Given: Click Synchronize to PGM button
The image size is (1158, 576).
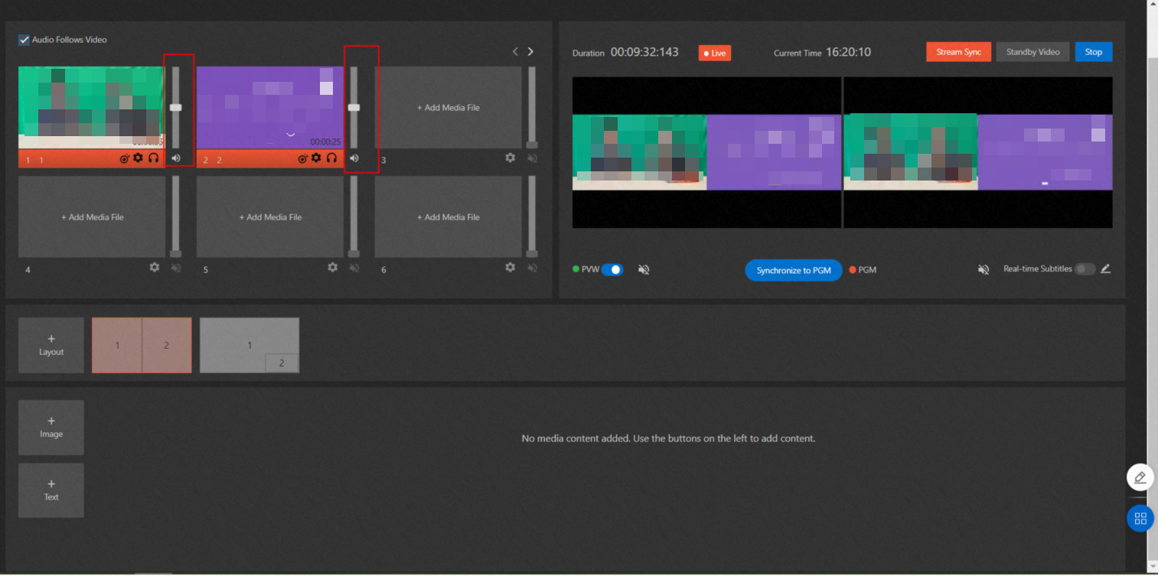Looking at the screenshot, I should point(794,270).
